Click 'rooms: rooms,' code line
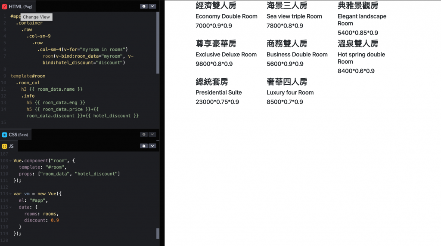 click(x=41, y=214)
